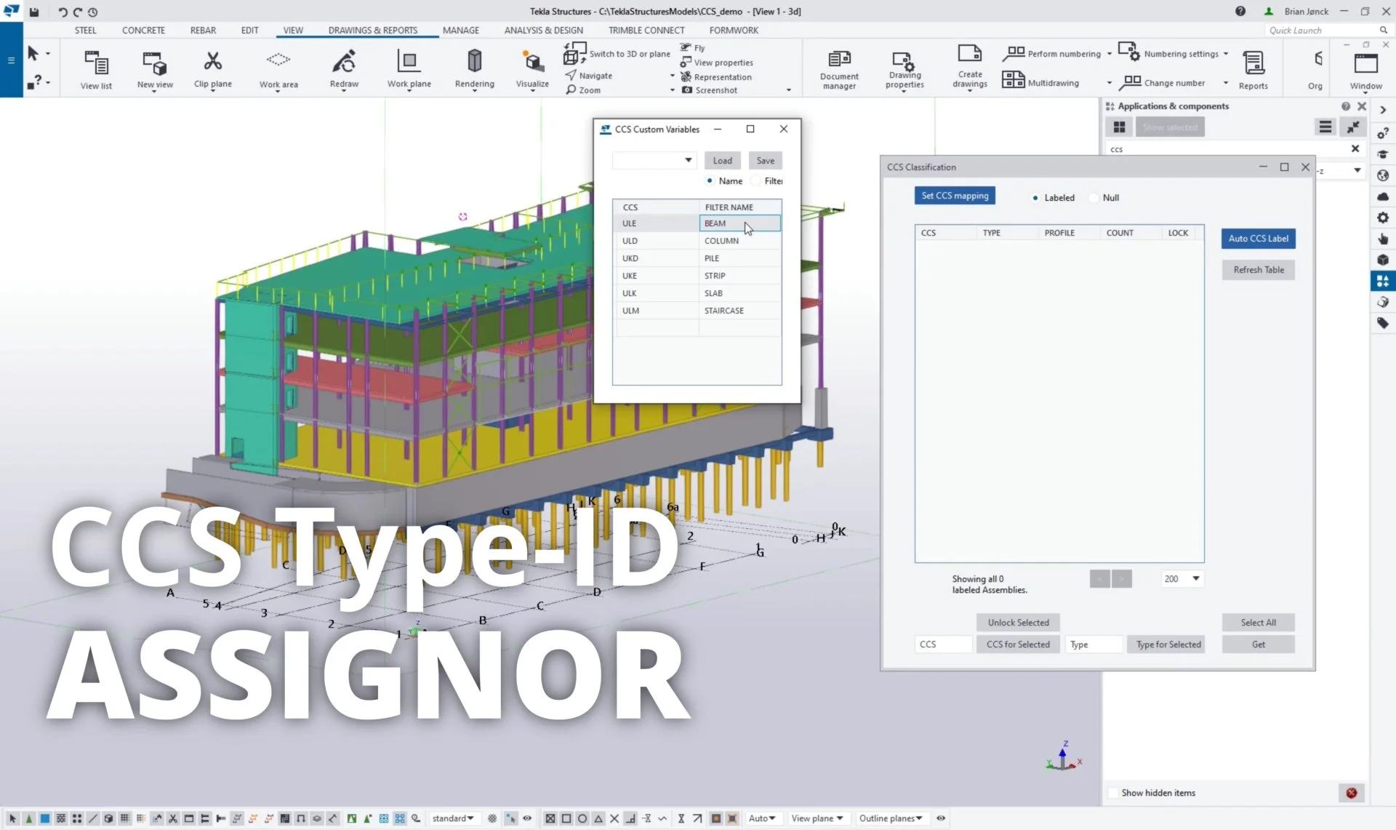Open the ANALYSIS & DESIGN tab
Screen dimensions: 1396x830
coord(544,31)
